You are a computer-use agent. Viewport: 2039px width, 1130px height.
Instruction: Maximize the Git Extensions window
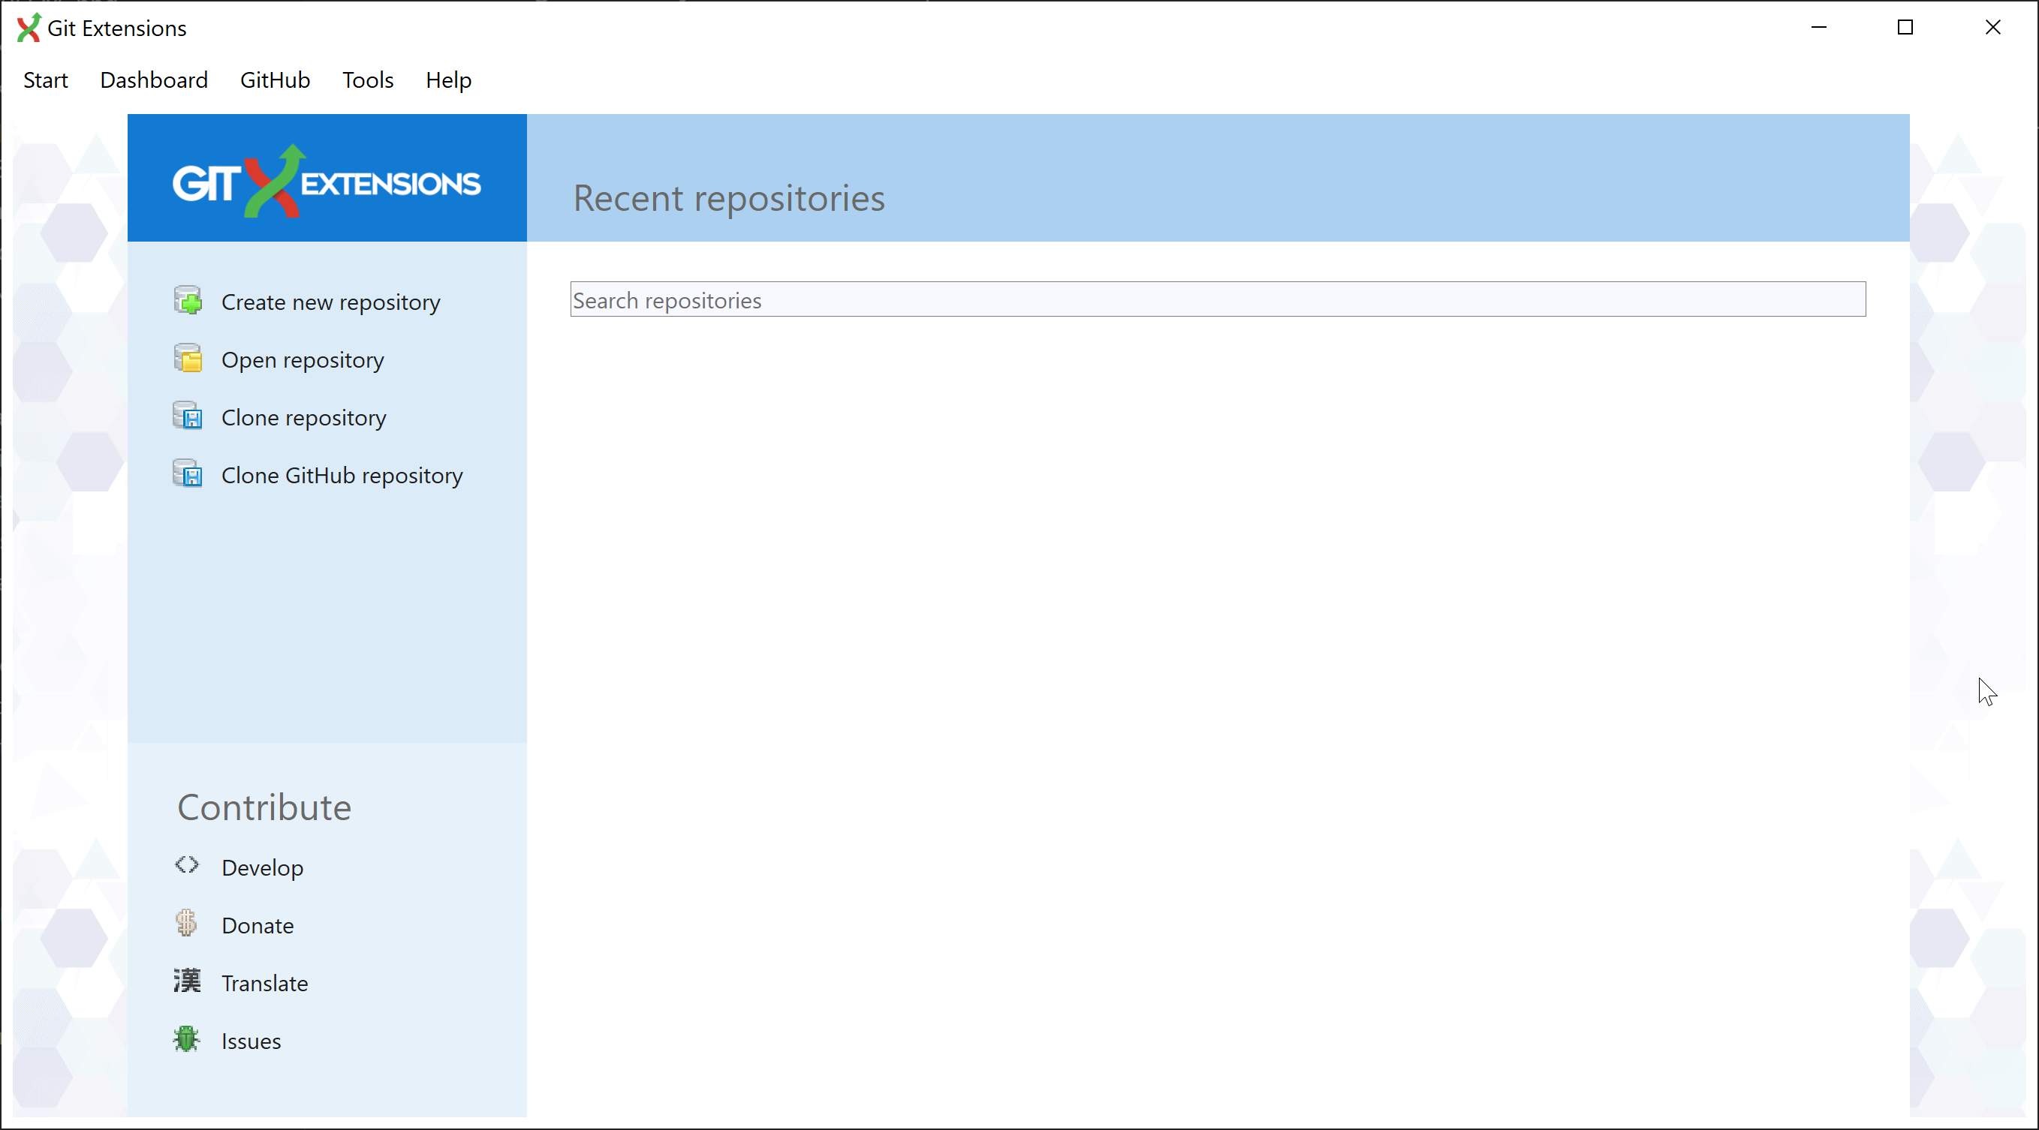coord(1905,28)
